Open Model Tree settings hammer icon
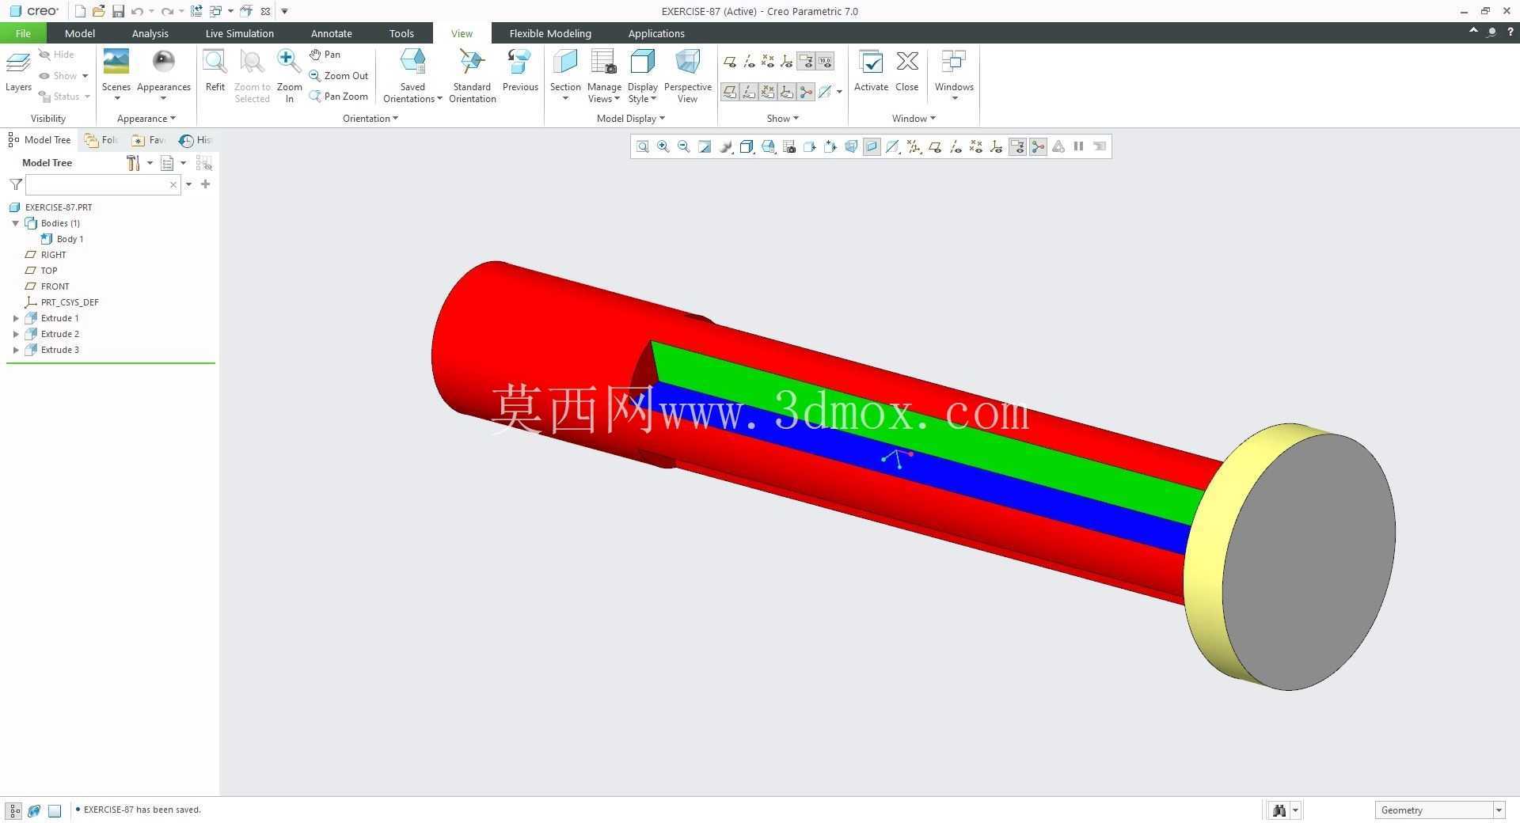This screenshot has width=1520, height=823. point(133,163)
